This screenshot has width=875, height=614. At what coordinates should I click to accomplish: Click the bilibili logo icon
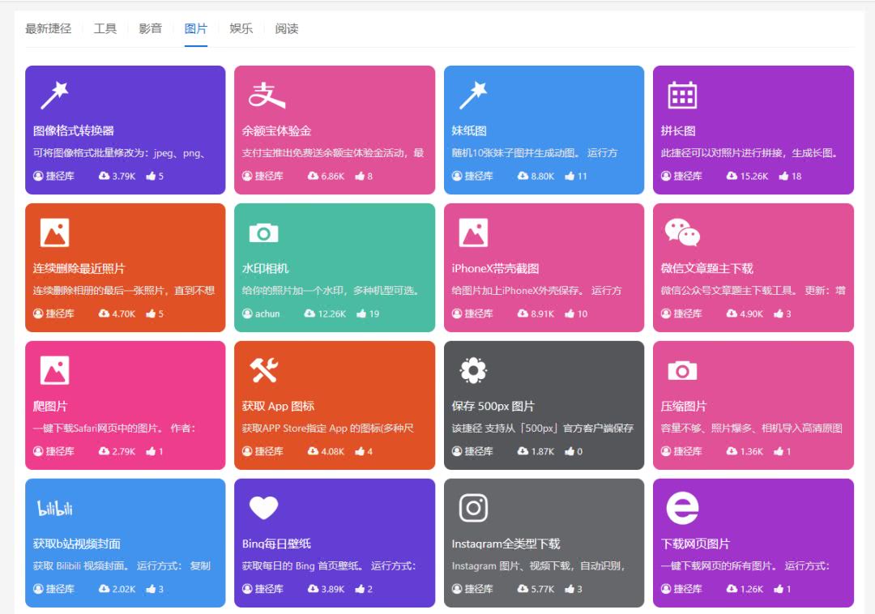click(x=55, y=509)
